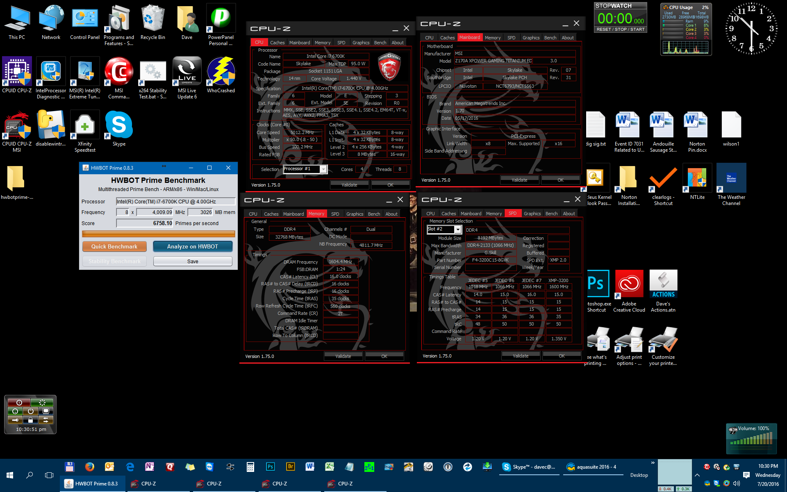This screenshot has height=492, width=787.
Task: Click HWBOT Prime Processor name field
Action: point(175,201)
